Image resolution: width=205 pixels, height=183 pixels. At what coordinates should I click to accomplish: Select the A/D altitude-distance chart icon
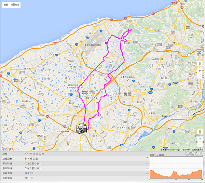point(187,154)
